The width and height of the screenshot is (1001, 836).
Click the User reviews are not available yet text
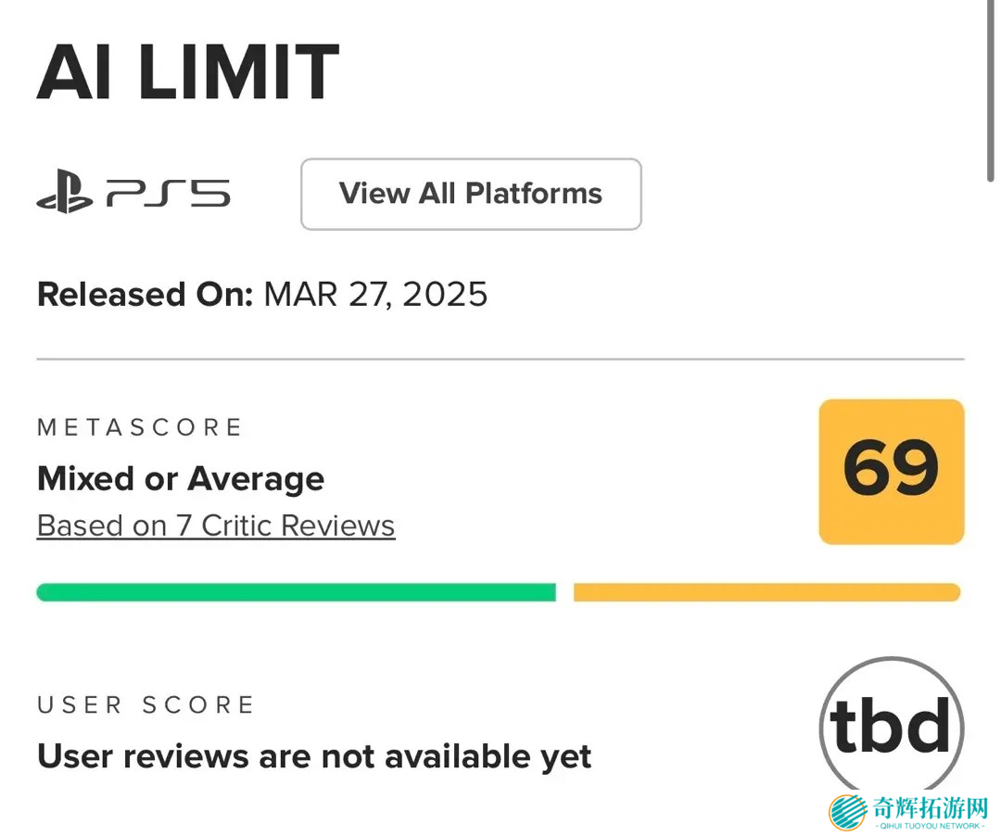click(314, 756)
